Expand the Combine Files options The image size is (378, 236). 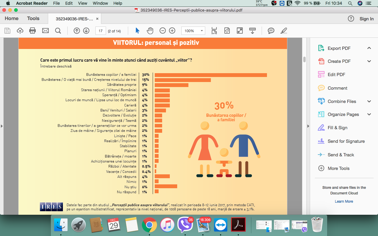[x=369, y=101]
